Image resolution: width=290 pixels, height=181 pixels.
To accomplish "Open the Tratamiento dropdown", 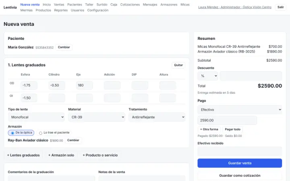I will coord(157,117).
